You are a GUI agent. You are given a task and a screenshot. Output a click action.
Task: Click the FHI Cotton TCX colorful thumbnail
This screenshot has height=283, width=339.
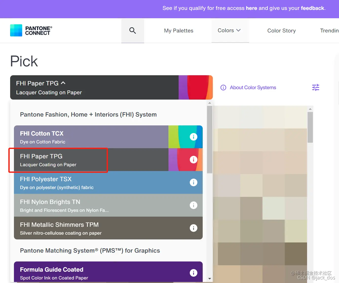point(185,137)
